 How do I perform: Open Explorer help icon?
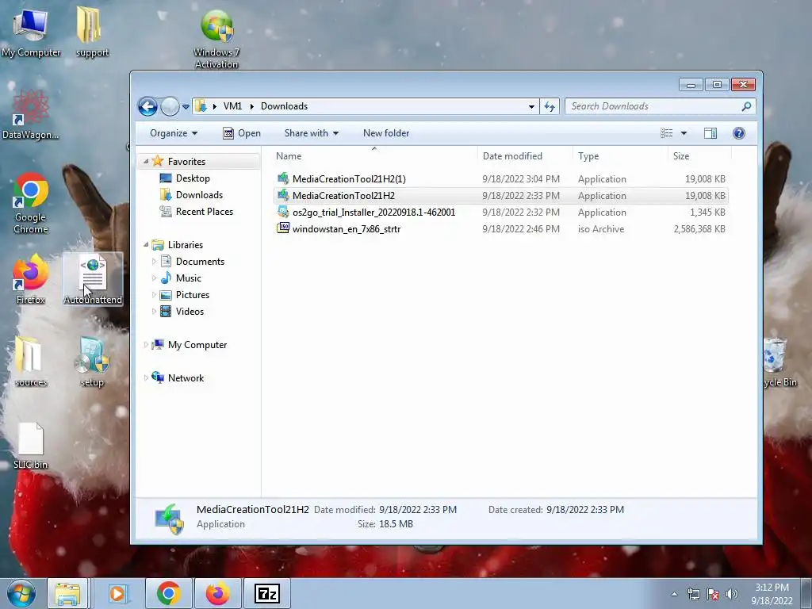pyautogui.click(x=739, y=133)
